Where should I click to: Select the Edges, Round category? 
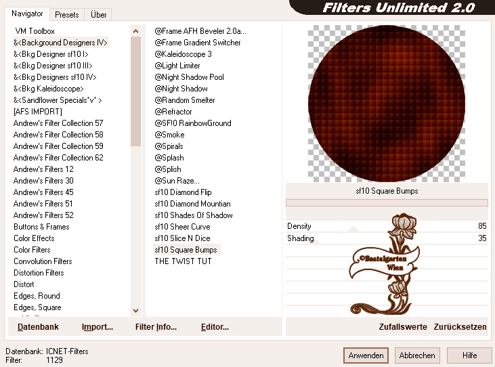pos(37,296)
